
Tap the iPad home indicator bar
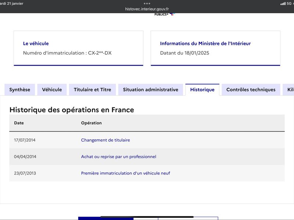[x=147, y=217]
